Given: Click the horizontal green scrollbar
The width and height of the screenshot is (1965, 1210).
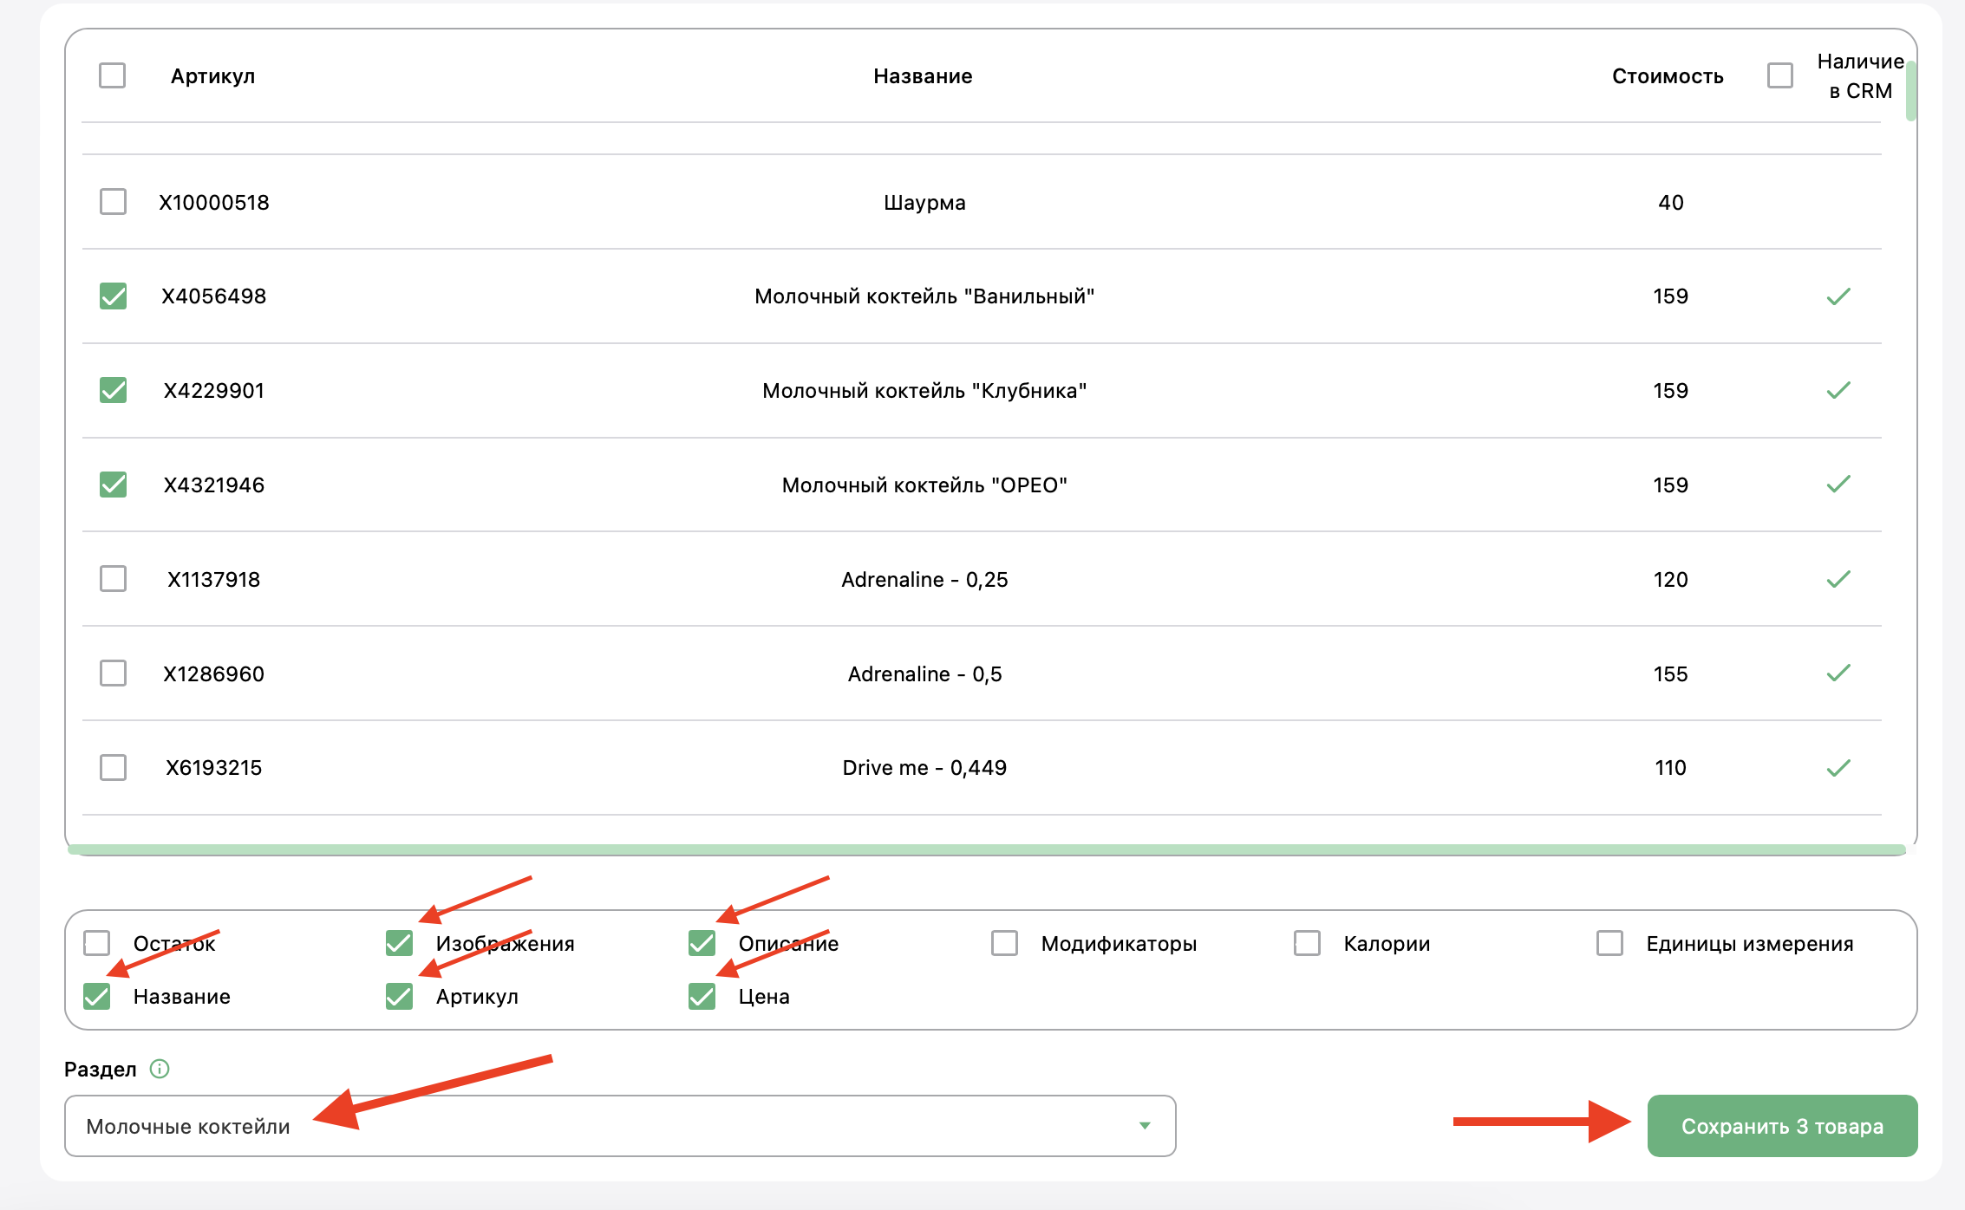Looking at the screenshot, I should (987, 849).
